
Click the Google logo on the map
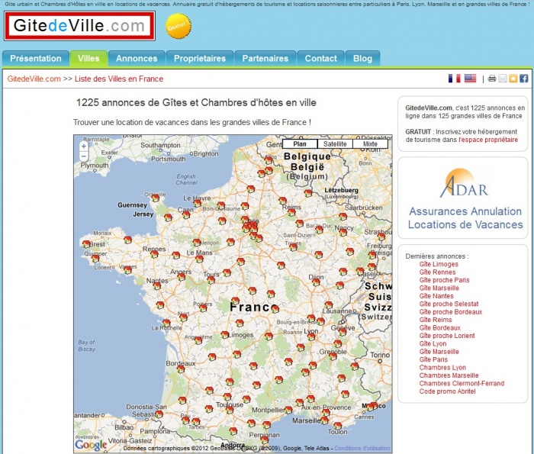[91, 445]
